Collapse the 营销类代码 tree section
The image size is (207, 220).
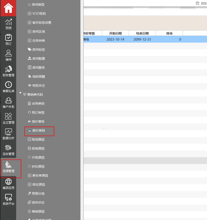click(20, 94)
